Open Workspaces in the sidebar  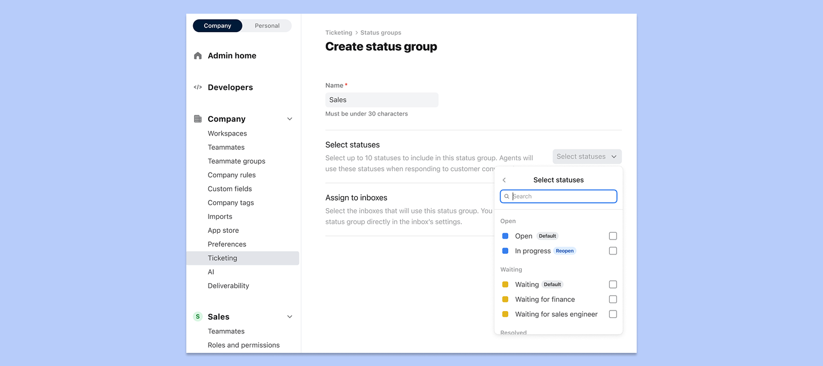[x=227, y=134]
